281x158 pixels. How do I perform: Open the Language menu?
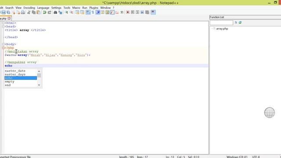click(43, 8)
